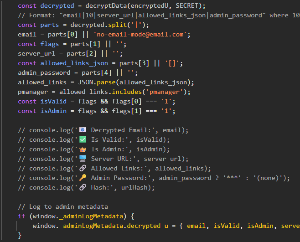Screen dimensions: 300x242
Task: Click 'email' variable on parts[0] line
Action: click(x=27, y=35)
